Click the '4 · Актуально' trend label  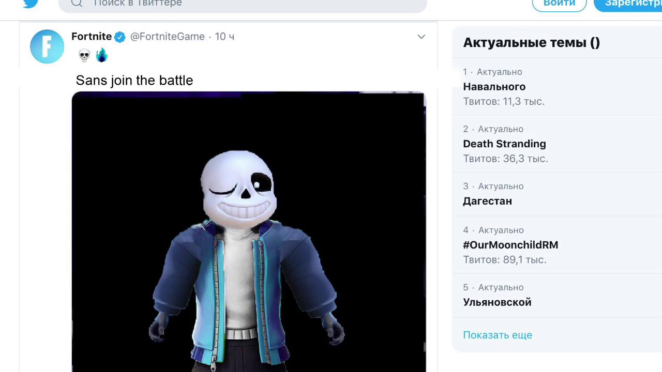(493, 230)
